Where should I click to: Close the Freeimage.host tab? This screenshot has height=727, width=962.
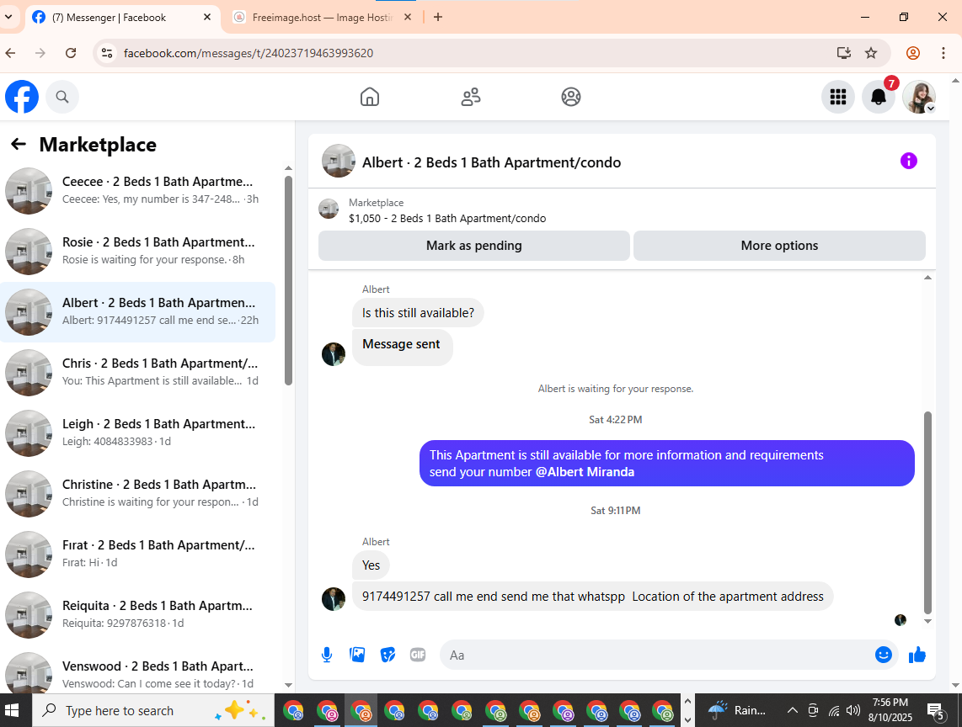pyautogui.click(x=408, y=17)
